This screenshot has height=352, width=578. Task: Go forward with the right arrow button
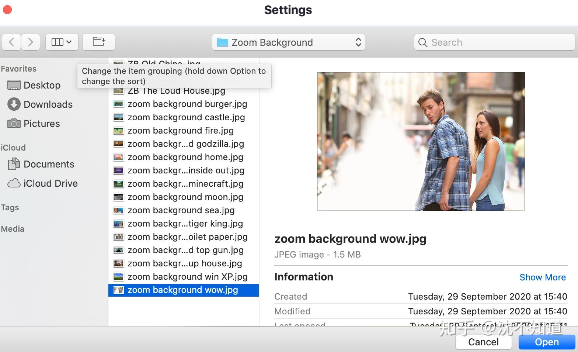click(31, 42)
